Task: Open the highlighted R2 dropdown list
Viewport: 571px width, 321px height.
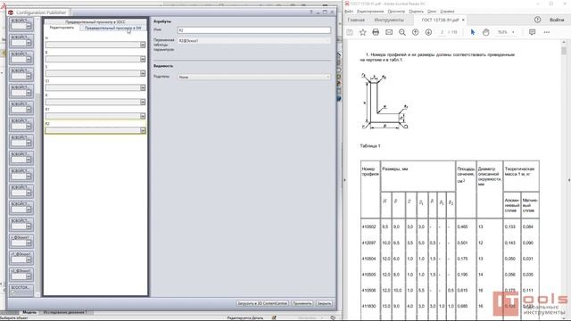Action: pyautogui.click(x=143, y=130)
